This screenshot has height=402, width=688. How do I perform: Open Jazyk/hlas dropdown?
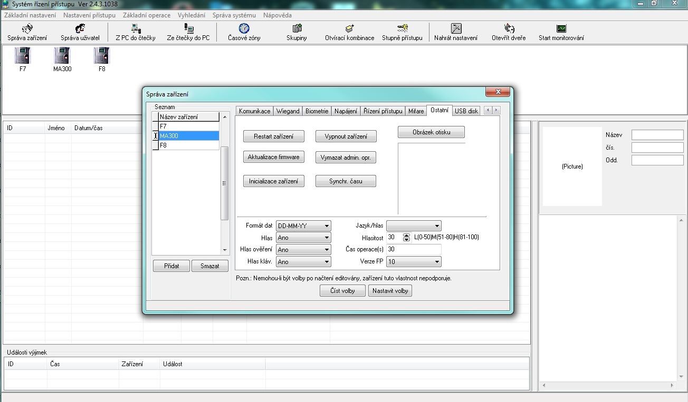414,225
